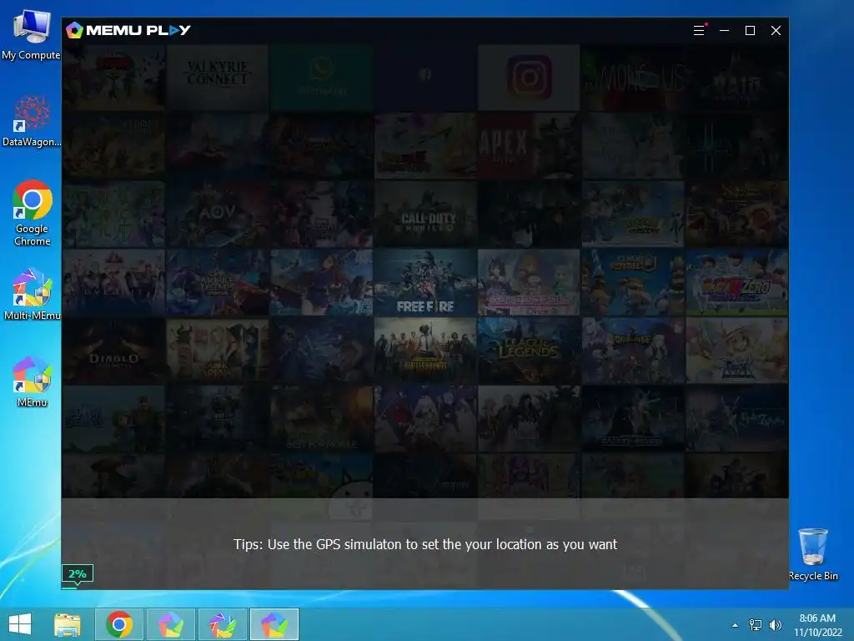The width and height of the screenshot is (854, 641).
Task: Click the Instagram game tile
Action: tap(529, 78)
